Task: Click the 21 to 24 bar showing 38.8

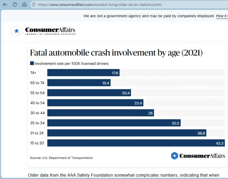Action: 127,133
